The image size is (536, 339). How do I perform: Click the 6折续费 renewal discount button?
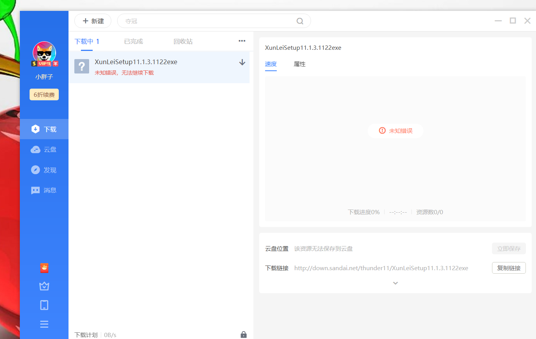pos(44,94)
